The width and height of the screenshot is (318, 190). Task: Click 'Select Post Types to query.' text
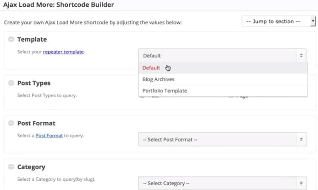coord(47,95)
